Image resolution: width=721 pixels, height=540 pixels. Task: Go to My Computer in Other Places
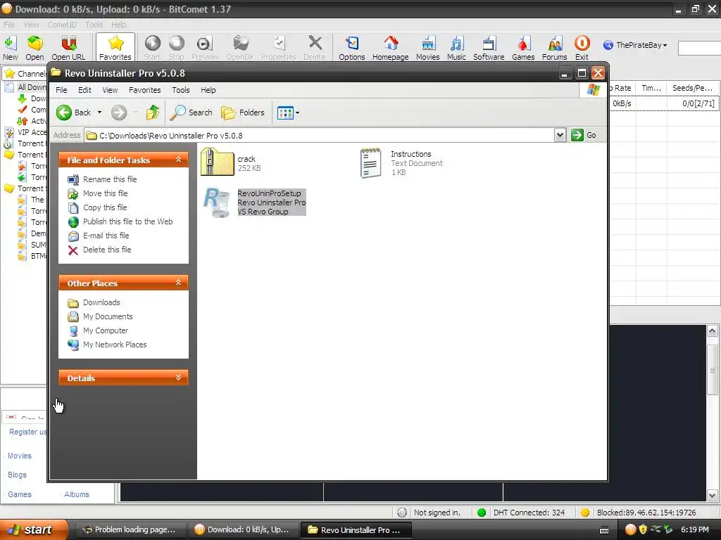(x=106, y=330)
